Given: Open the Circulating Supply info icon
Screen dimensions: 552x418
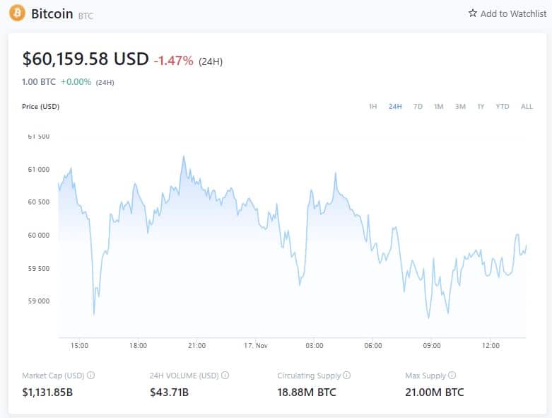Looking at the screenshot, I should 347,376.
